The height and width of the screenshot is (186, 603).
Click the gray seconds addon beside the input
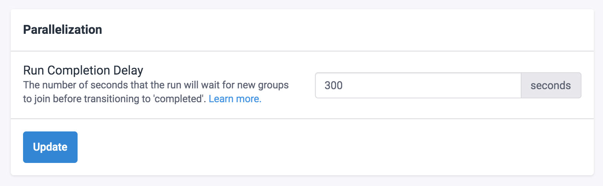(550, 85)
